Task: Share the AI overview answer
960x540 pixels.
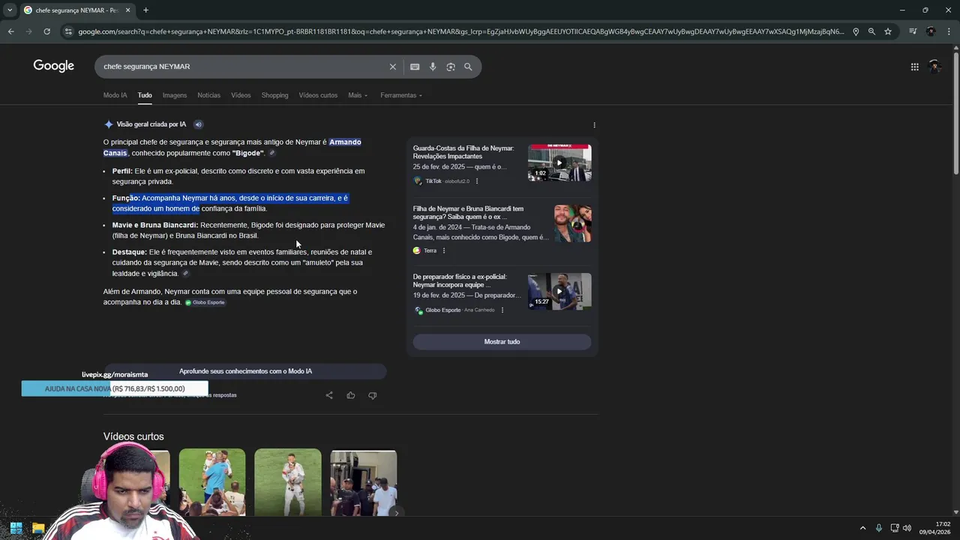Action: point(329,395)
